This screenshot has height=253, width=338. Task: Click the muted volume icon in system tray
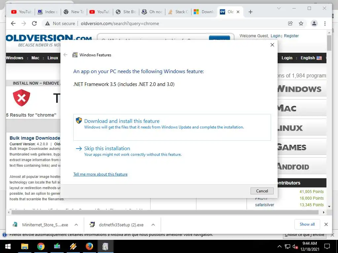(x=295, y=246)
